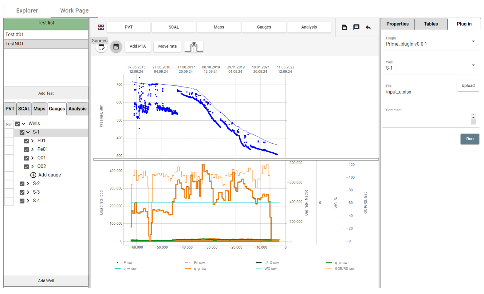Click the comment bubble icon
This screenshot has width=484, height=294.
tap(356, 27)
